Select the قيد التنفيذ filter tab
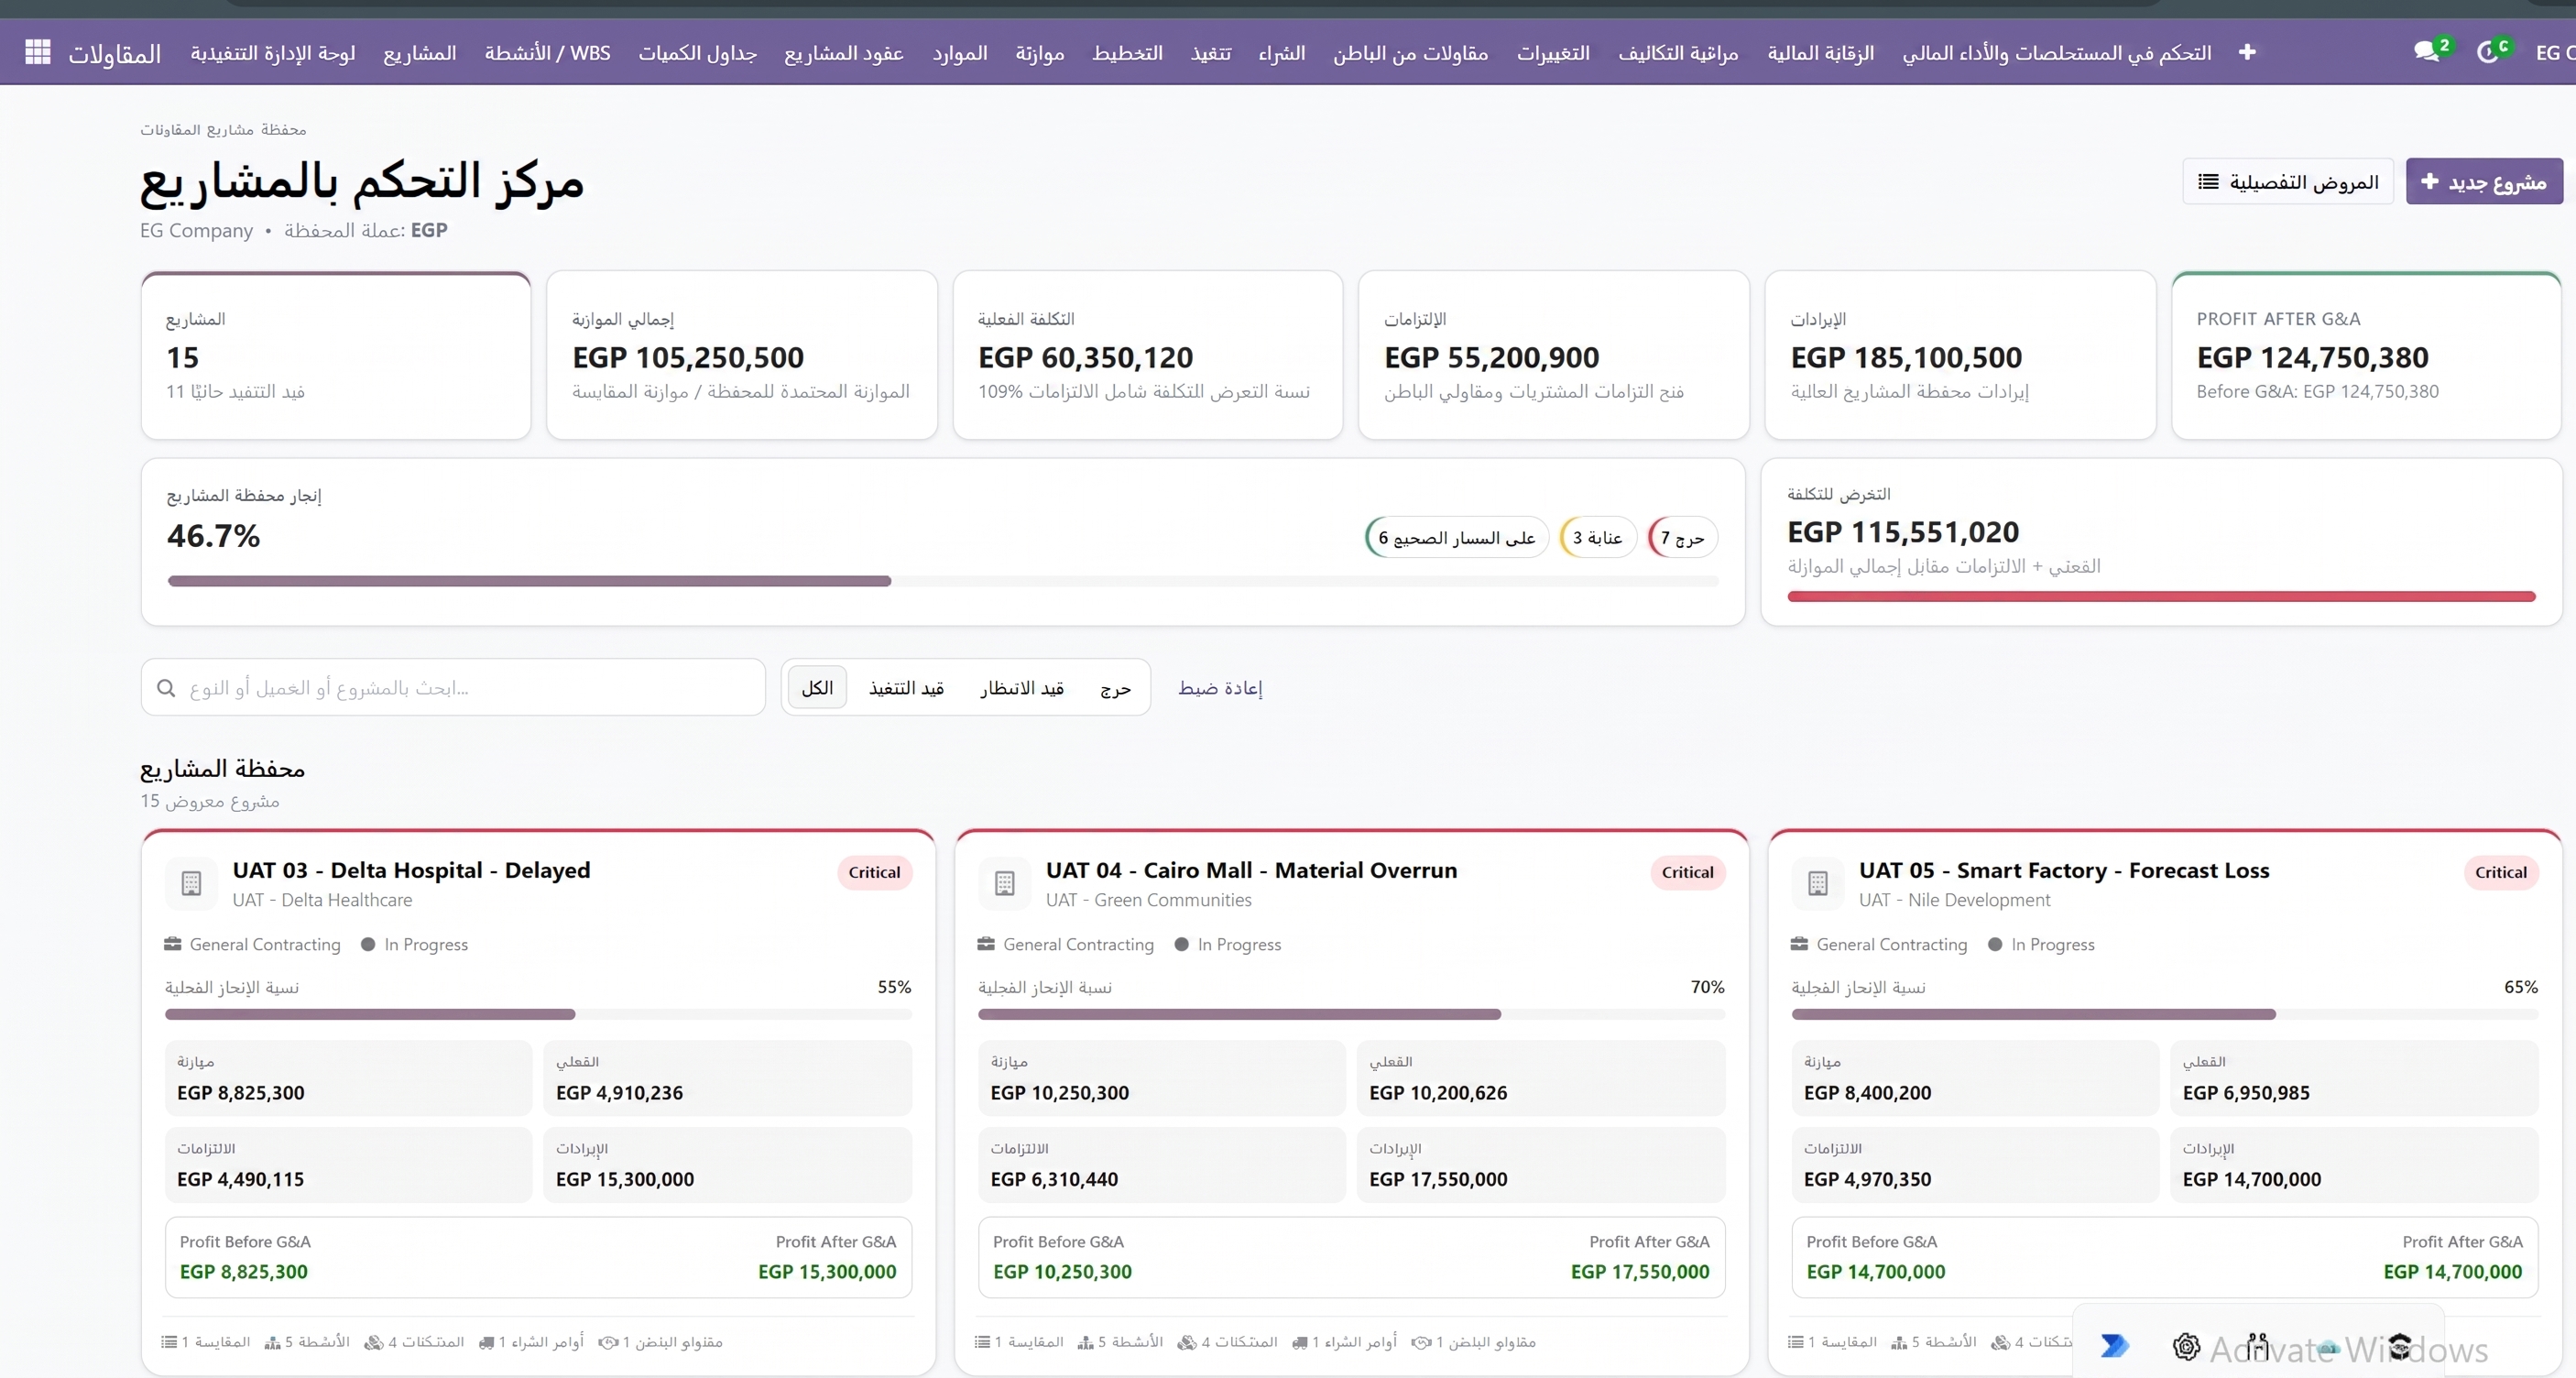The width and height of the screenshot is (2576, 1378). (906, 687)
